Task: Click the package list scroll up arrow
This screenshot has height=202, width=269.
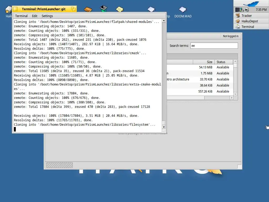Action: [235, 61]
